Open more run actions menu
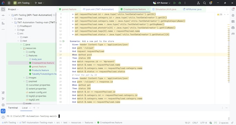Screen dimensions: 236x125 pyautogui.click(x=185, y=3)
